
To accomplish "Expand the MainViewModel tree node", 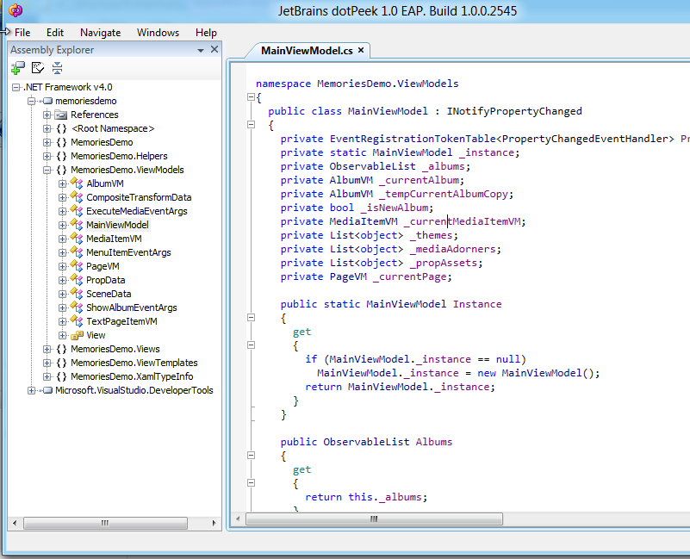I will pyautogui.click(x=63, y=225).
